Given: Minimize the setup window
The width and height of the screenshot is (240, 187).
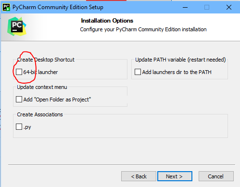Looking at the screenshot, I should click(185, 7).
